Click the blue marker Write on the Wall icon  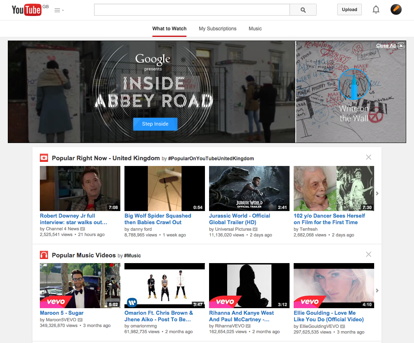pos(354,84)
